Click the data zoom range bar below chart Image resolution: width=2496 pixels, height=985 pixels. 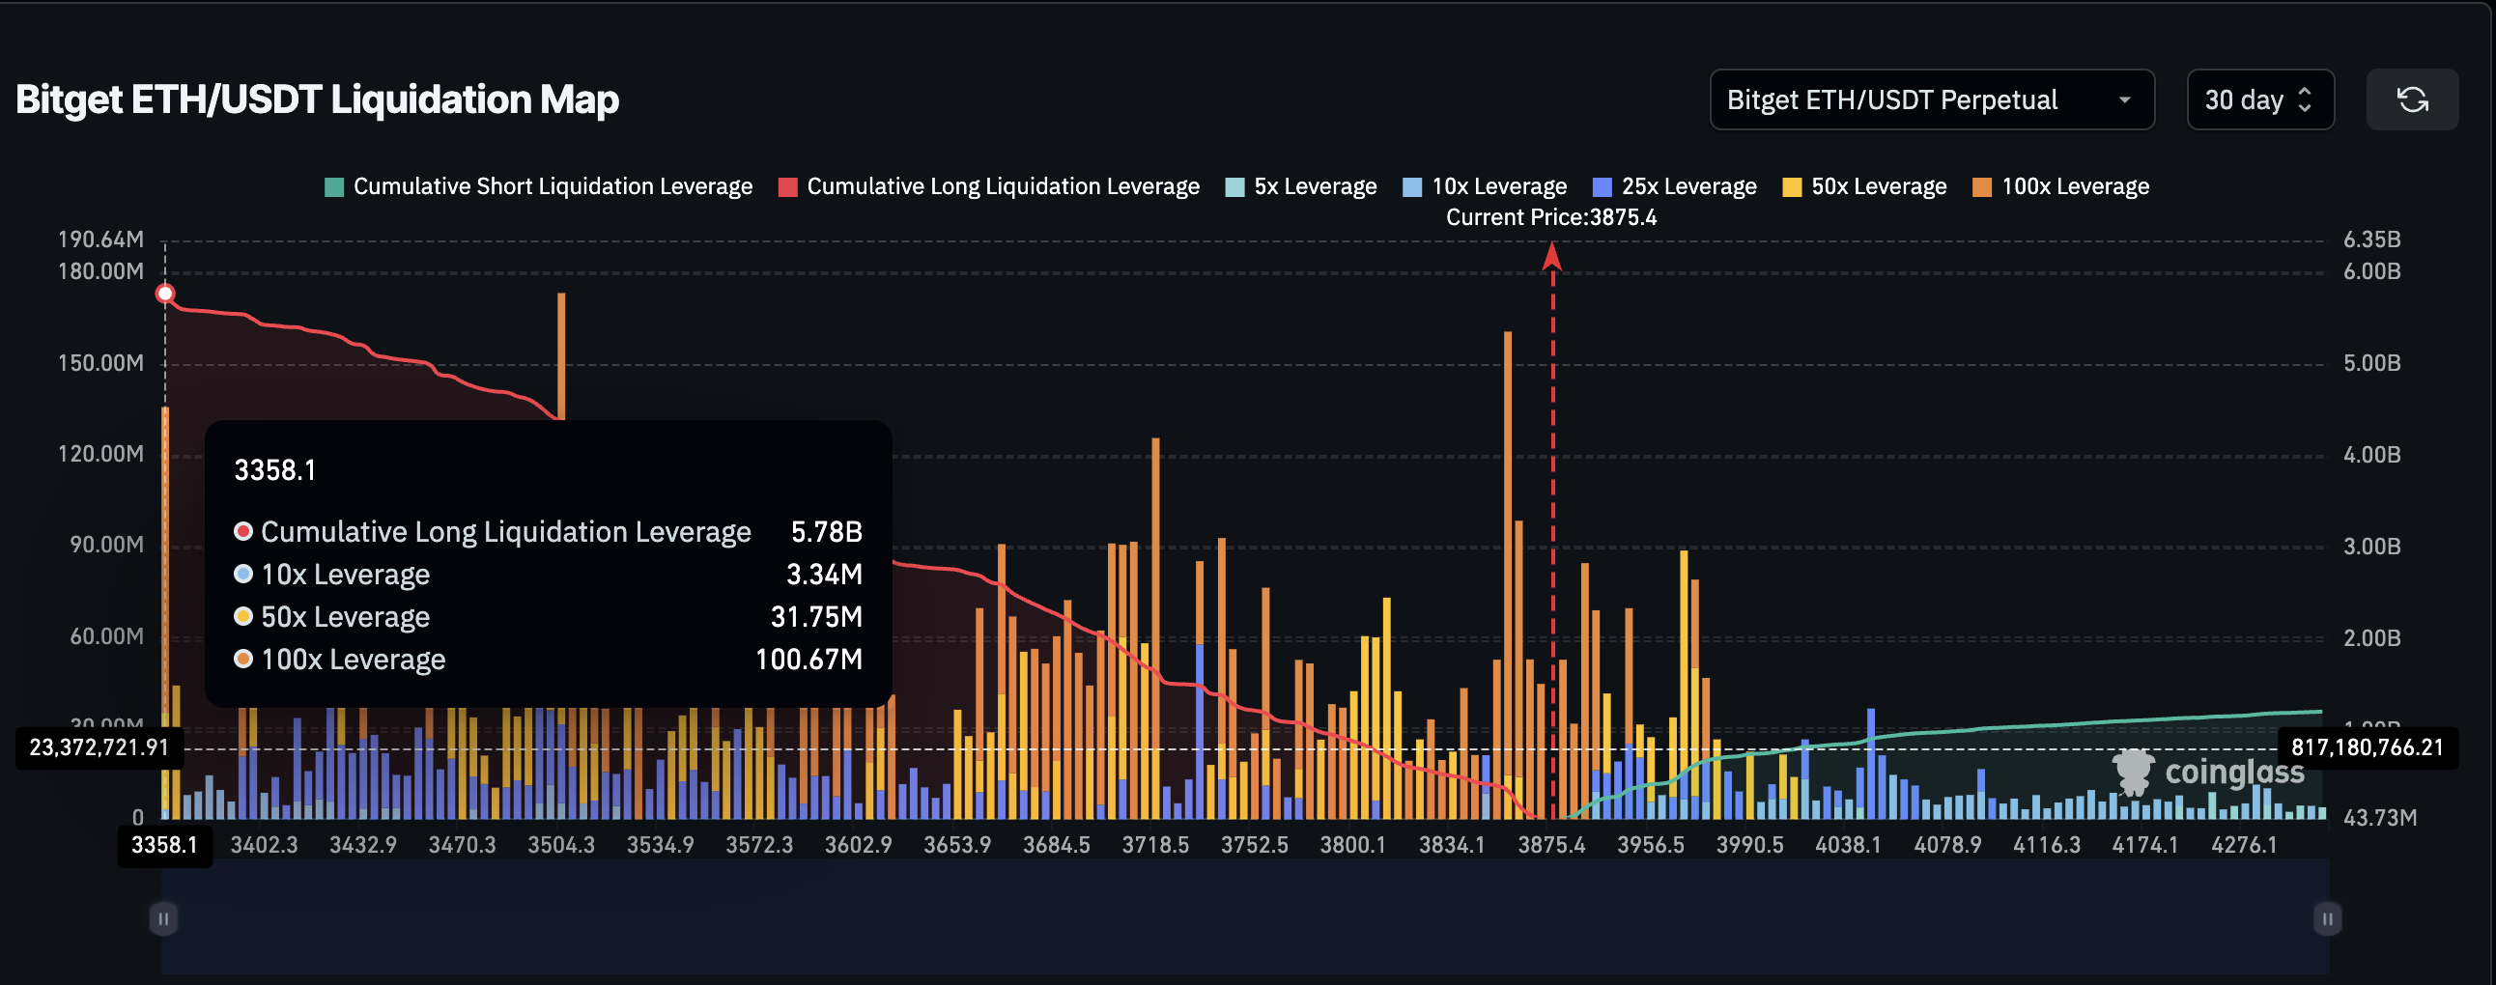coord(1245,918)
